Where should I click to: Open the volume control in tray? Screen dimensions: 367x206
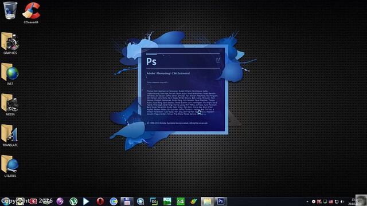[342, 201]
